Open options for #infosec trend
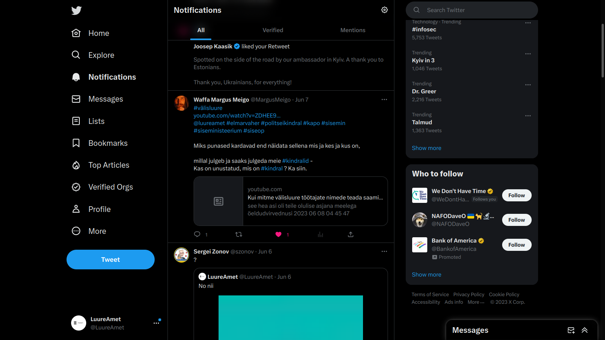This screenshot has width=605, height=340. 528,23
